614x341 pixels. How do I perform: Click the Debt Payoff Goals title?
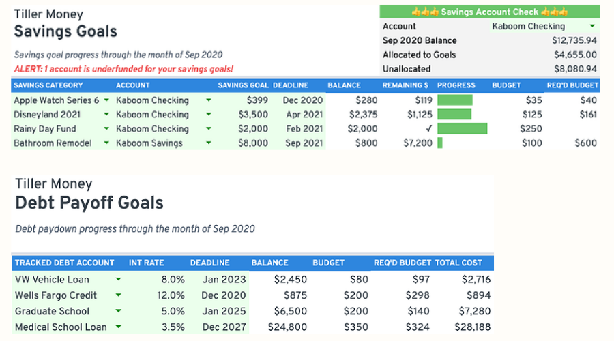pyautogui.click(x=89, y=203)
